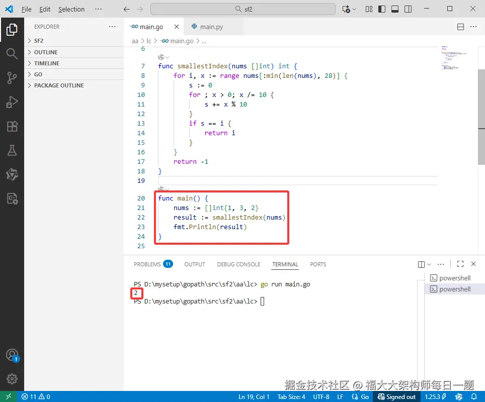Click the Signed out status item
Screen dimensions: 485x402
(x=396, y=396)
